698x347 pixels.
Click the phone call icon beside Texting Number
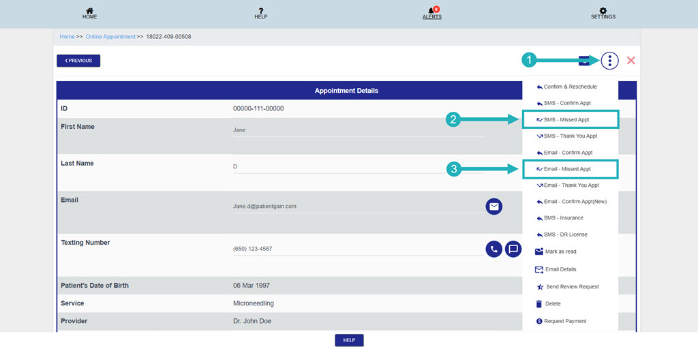click(494, 249)
